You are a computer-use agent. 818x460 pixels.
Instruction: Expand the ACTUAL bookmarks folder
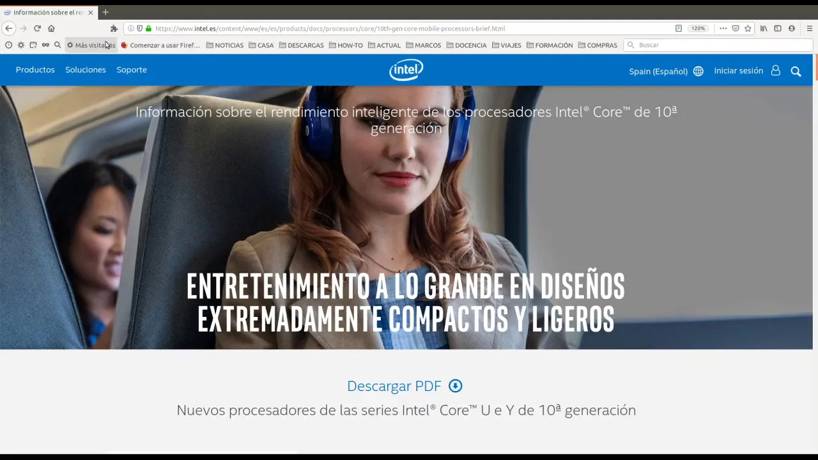385,45
